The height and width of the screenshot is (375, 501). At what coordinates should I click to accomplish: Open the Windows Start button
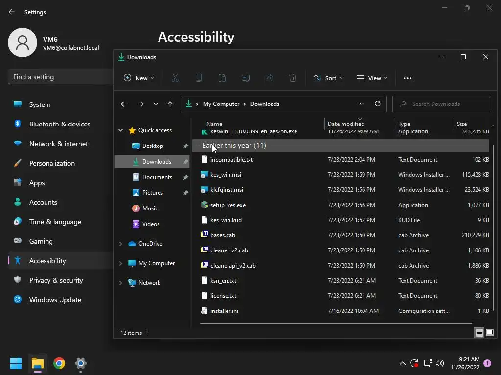[16, 363]
